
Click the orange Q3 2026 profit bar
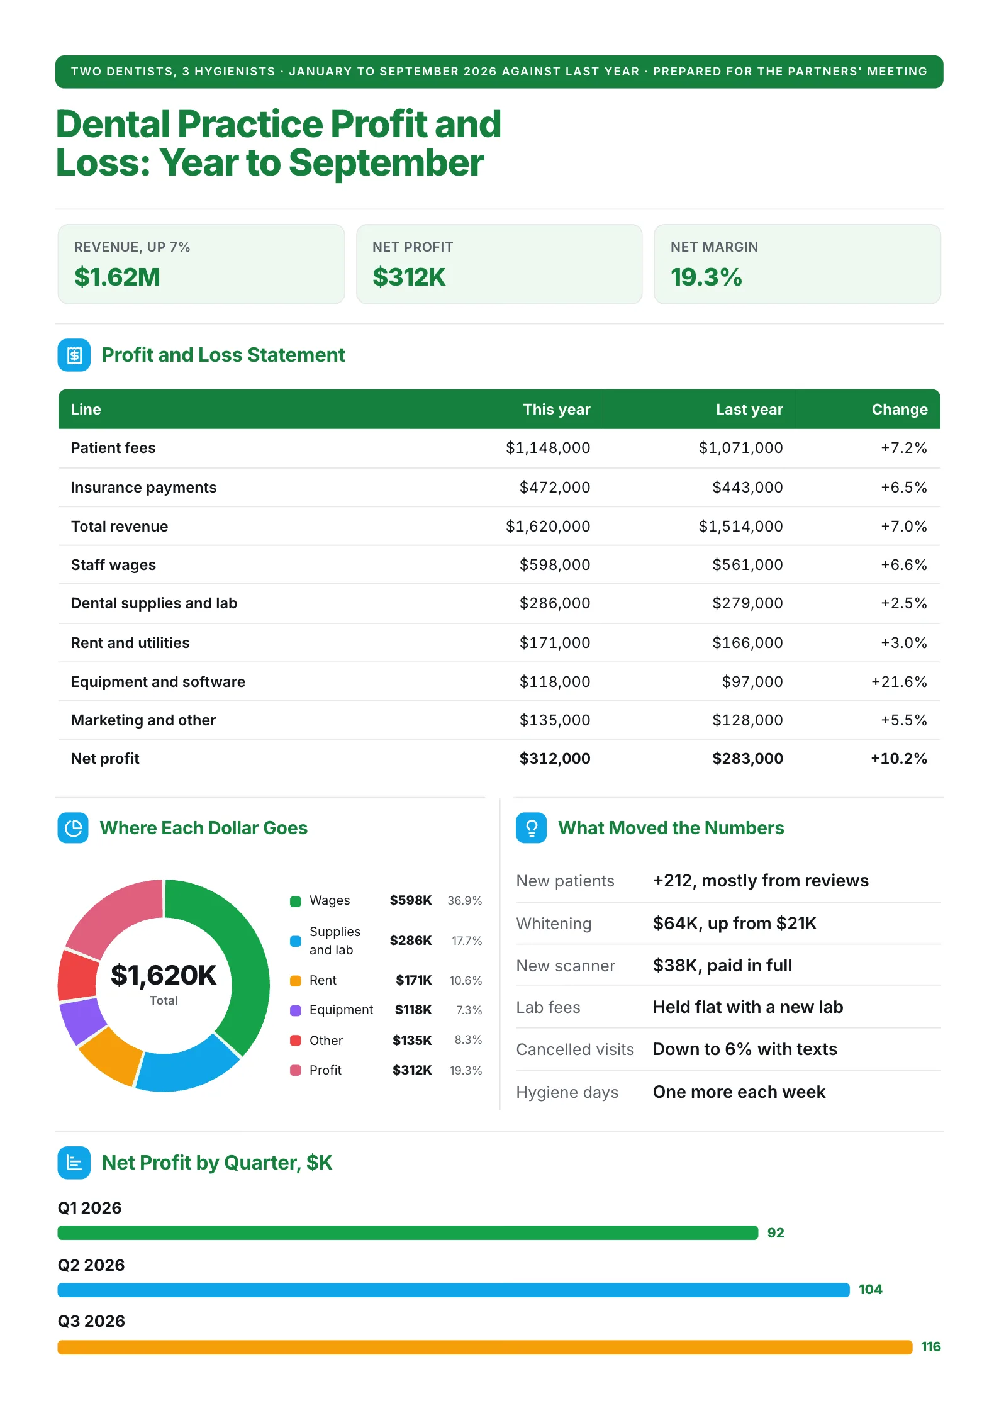pyautogui.click(x=485, y=1347)
